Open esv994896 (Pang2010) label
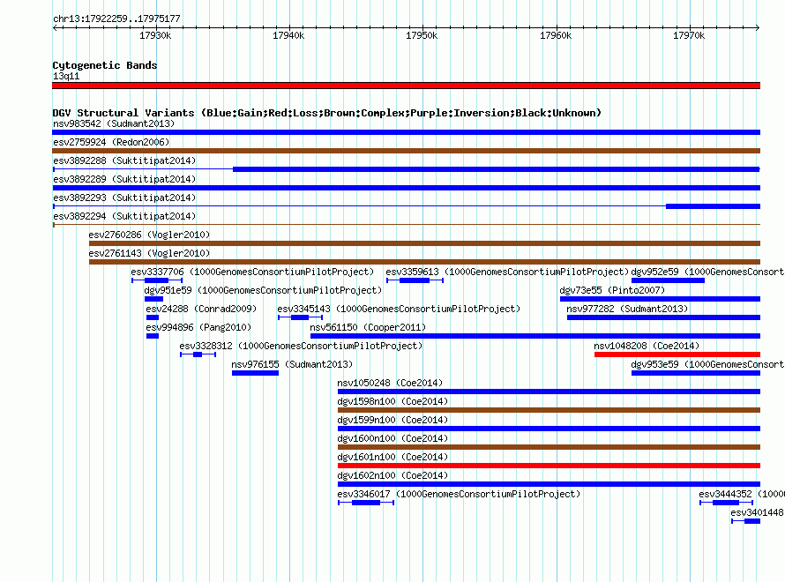785x582 pixels. [198, 327]
